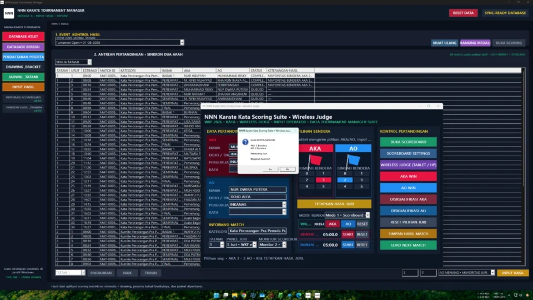Click the NNN logo in the header
Screen dimensions: 533x300
point(9,13)
